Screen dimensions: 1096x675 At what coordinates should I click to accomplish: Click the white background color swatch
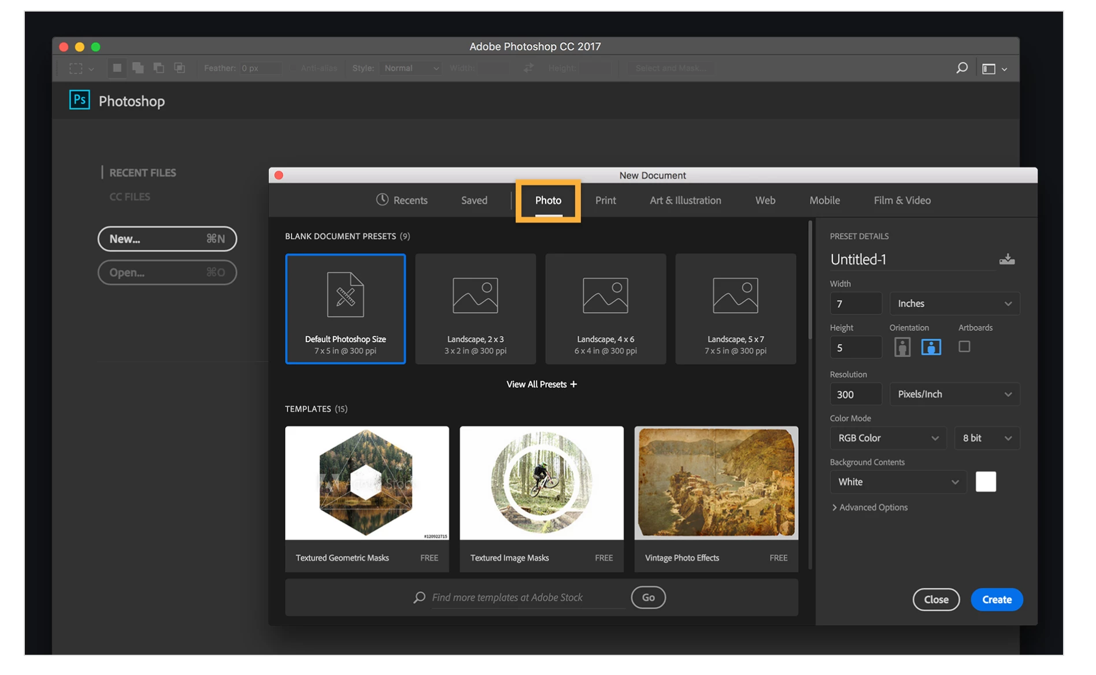(986, 481)
